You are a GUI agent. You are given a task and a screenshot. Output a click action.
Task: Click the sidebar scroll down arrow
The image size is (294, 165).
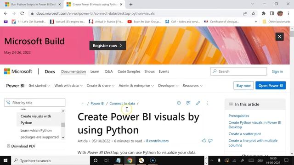63,137
